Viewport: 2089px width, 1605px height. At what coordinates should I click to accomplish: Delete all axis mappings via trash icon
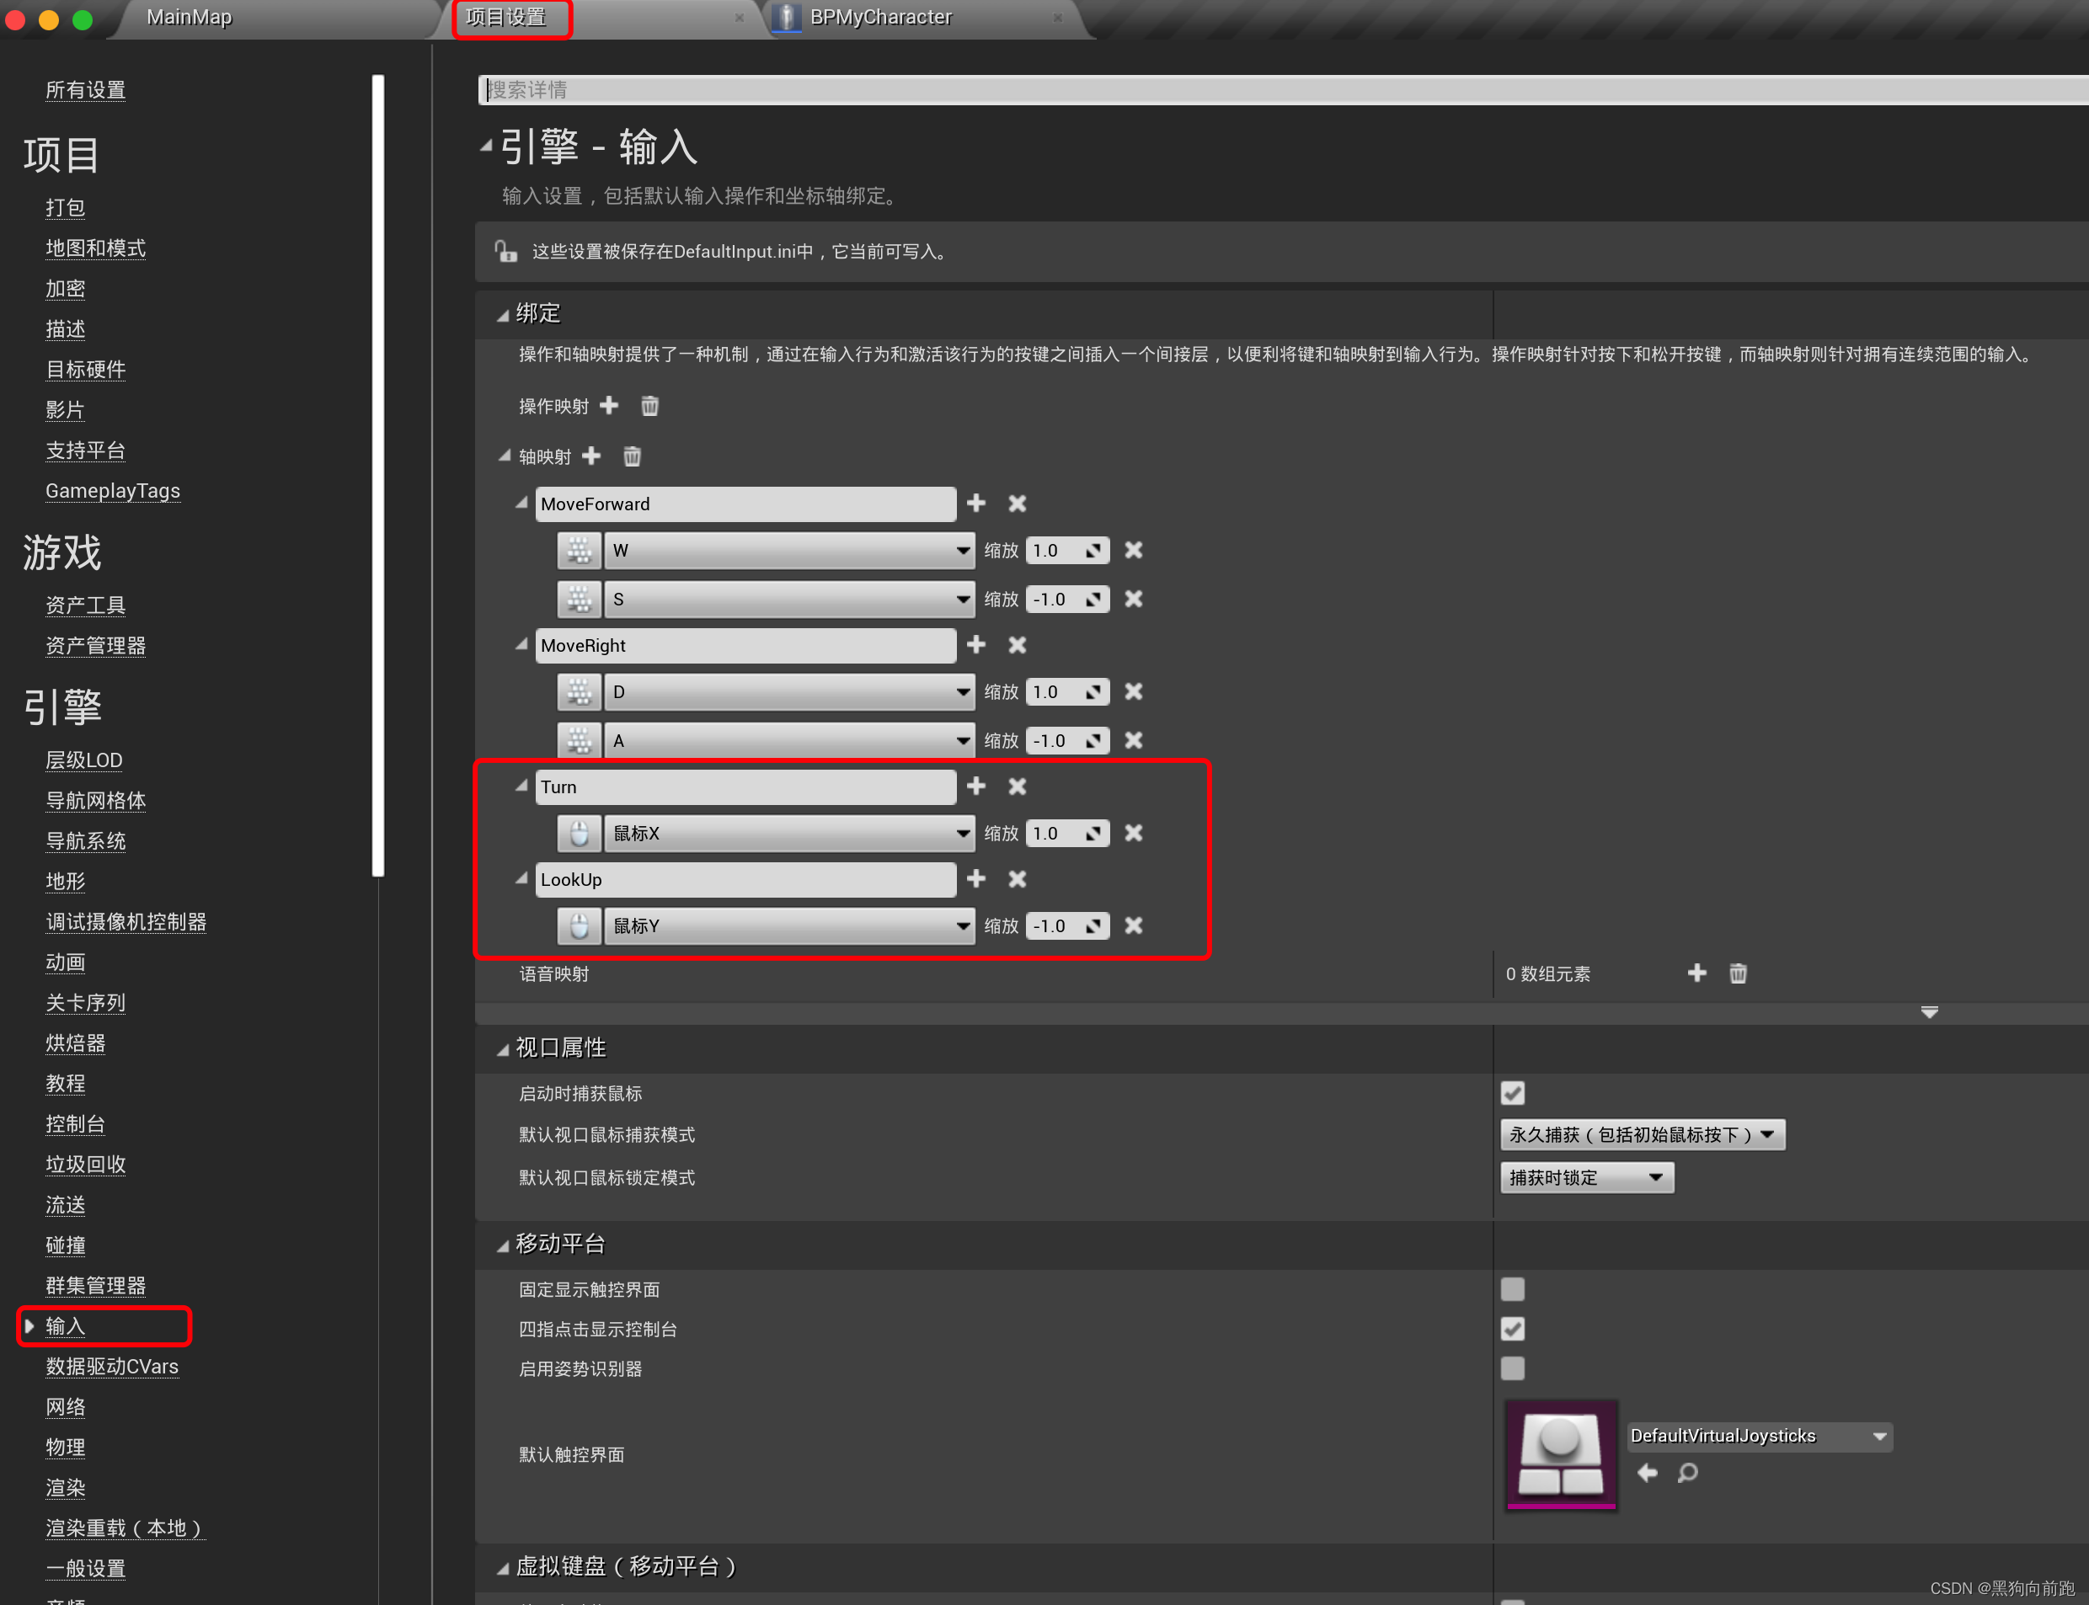pos(632,456)
